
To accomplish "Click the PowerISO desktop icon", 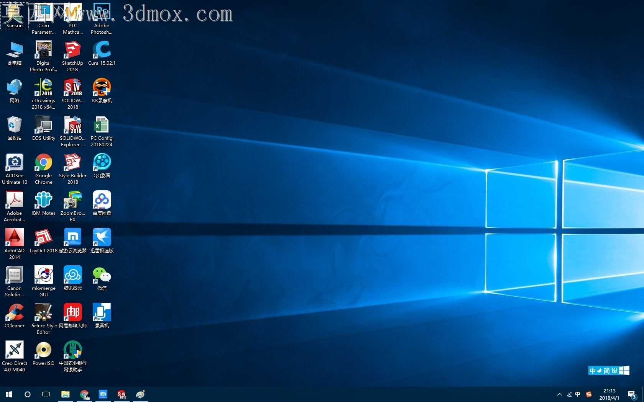I will point(44,353).
